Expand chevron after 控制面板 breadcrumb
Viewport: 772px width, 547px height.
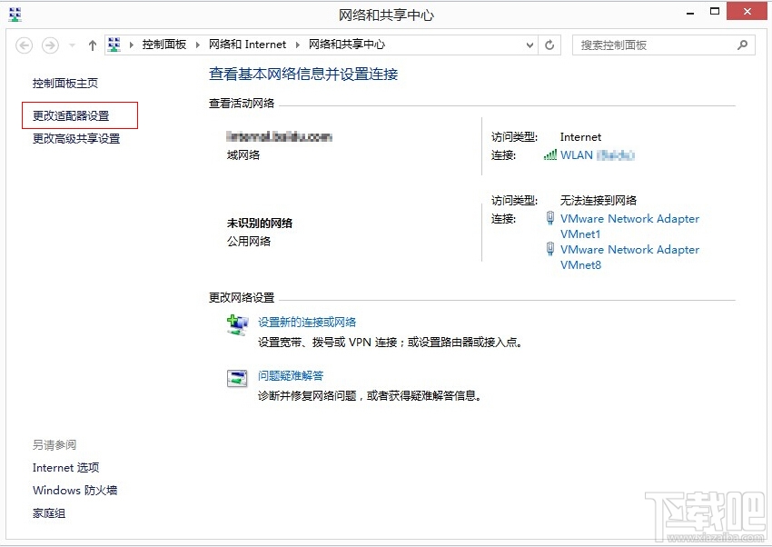coord(197,45)
